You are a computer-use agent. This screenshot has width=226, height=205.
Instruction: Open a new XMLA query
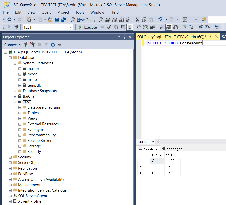[x=122, y=20]
